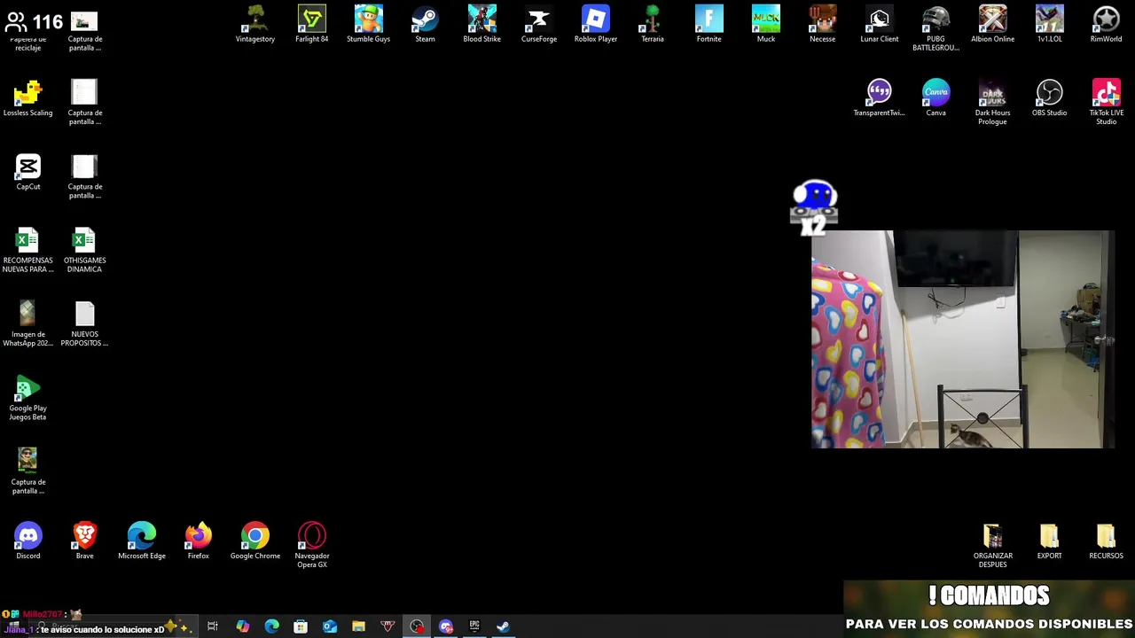Open the 1v1.LOL shortcut
This screenshot has height=638, width=1135.
point(1050,24)
